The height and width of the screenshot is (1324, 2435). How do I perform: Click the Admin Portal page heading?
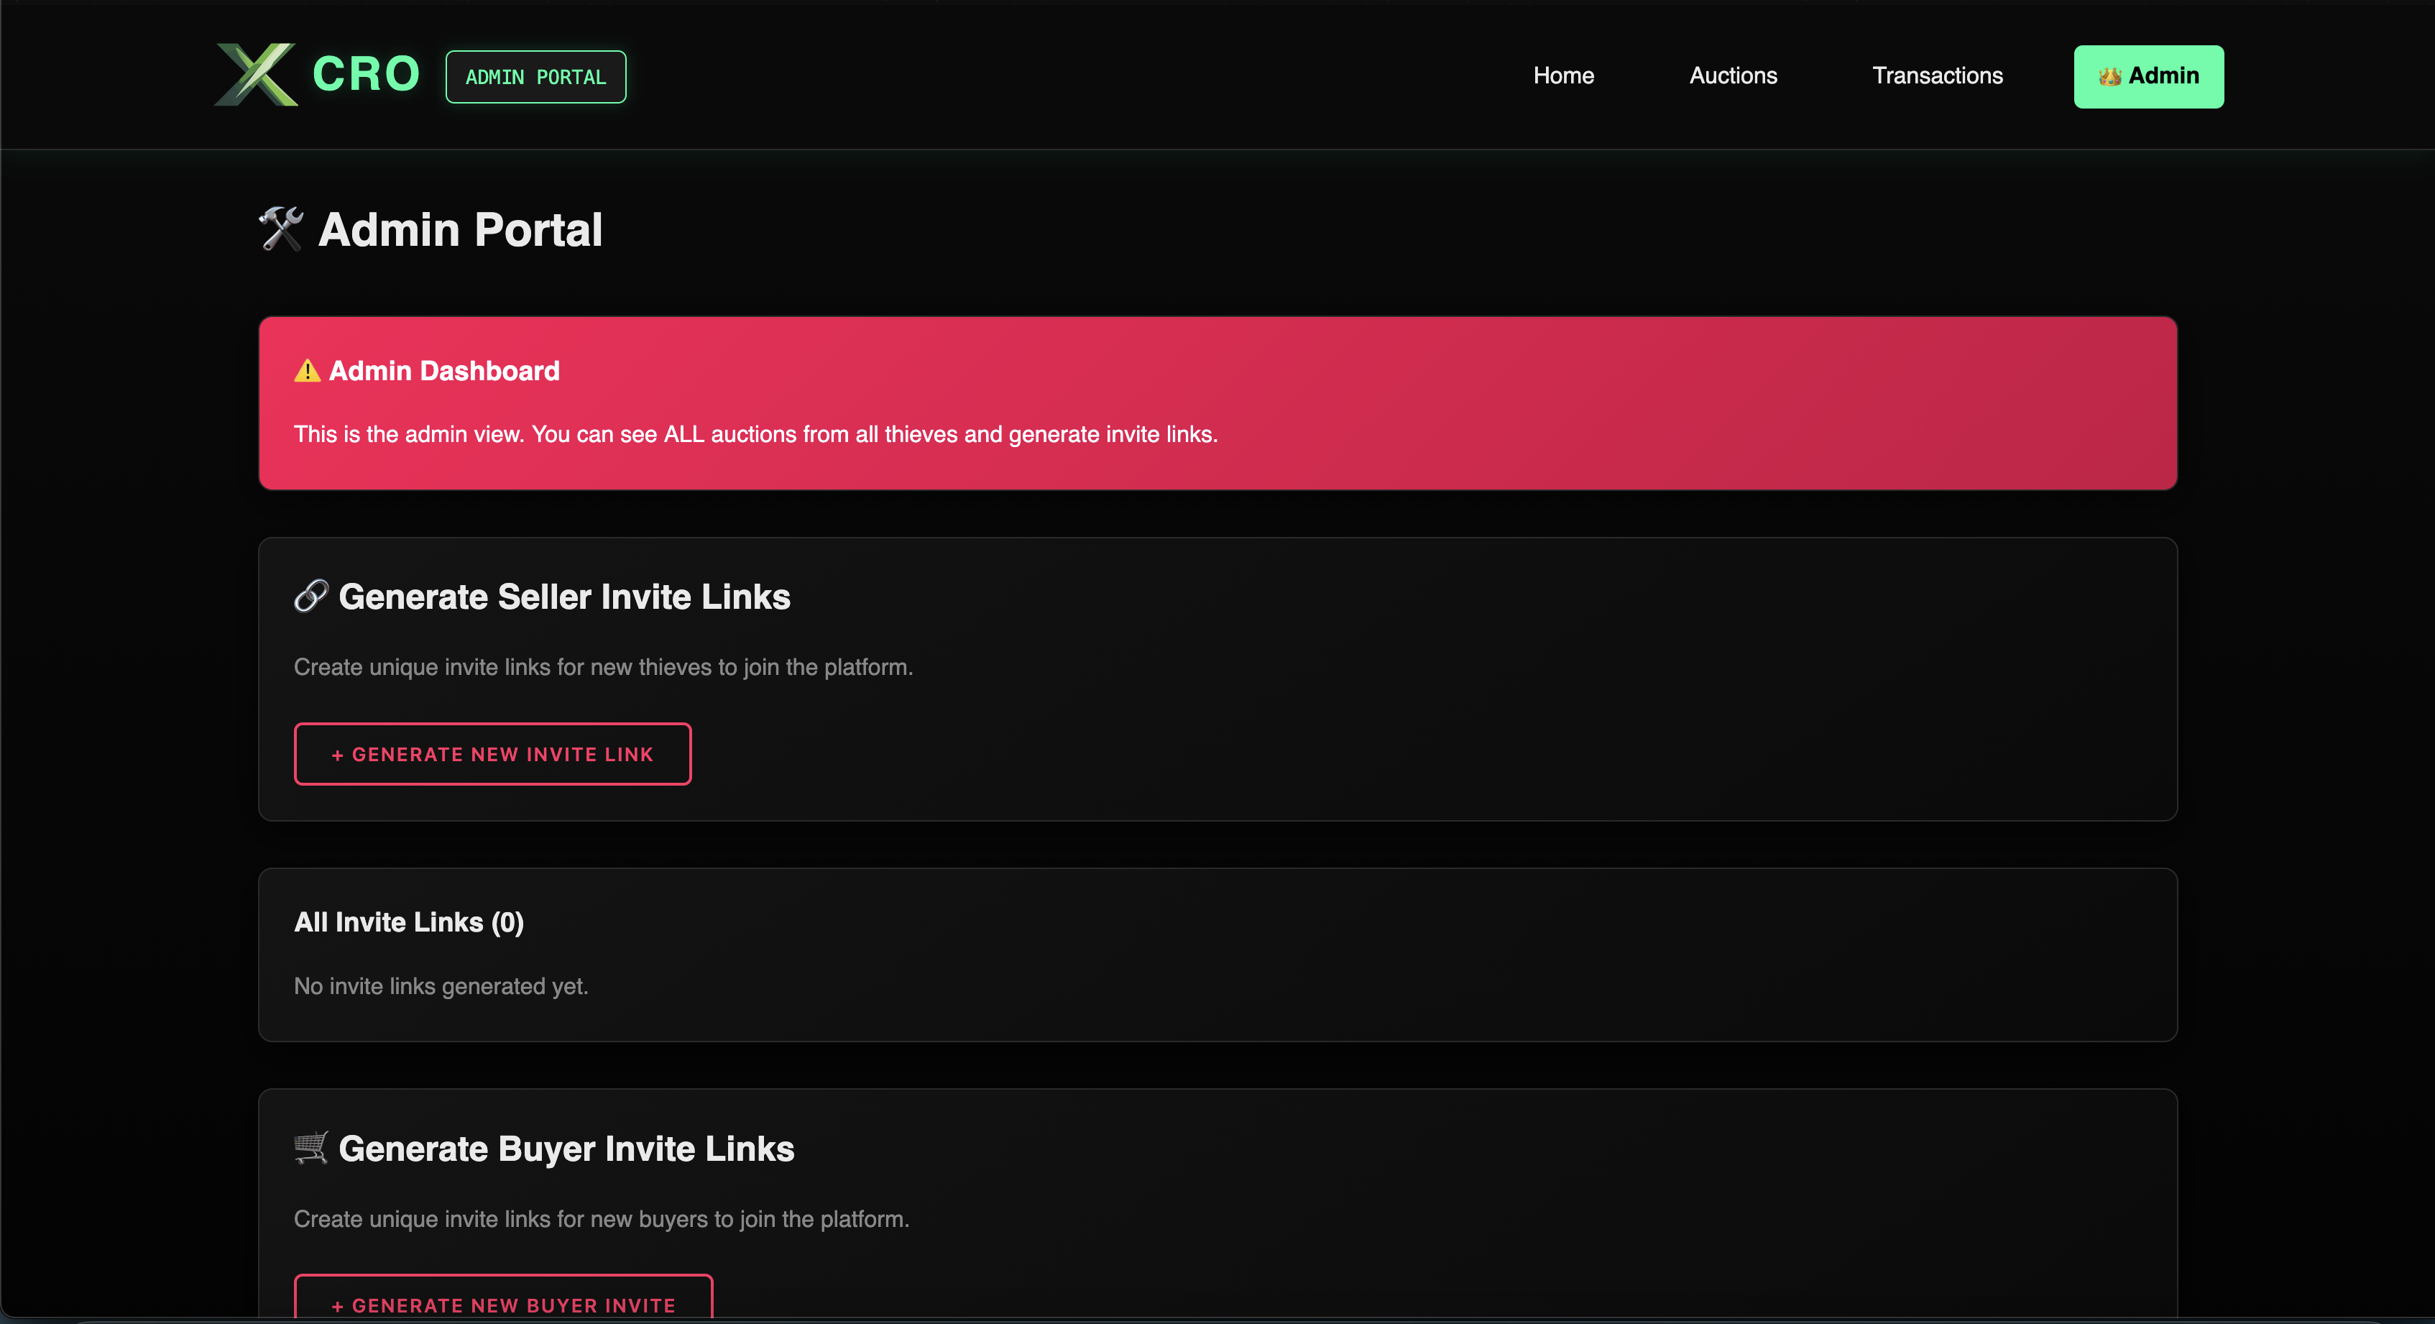tap(459, 229)
